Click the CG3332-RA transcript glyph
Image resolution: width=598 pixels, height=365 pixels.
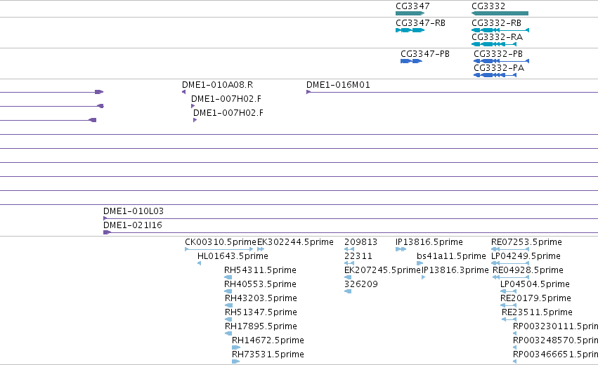[494, 44]
